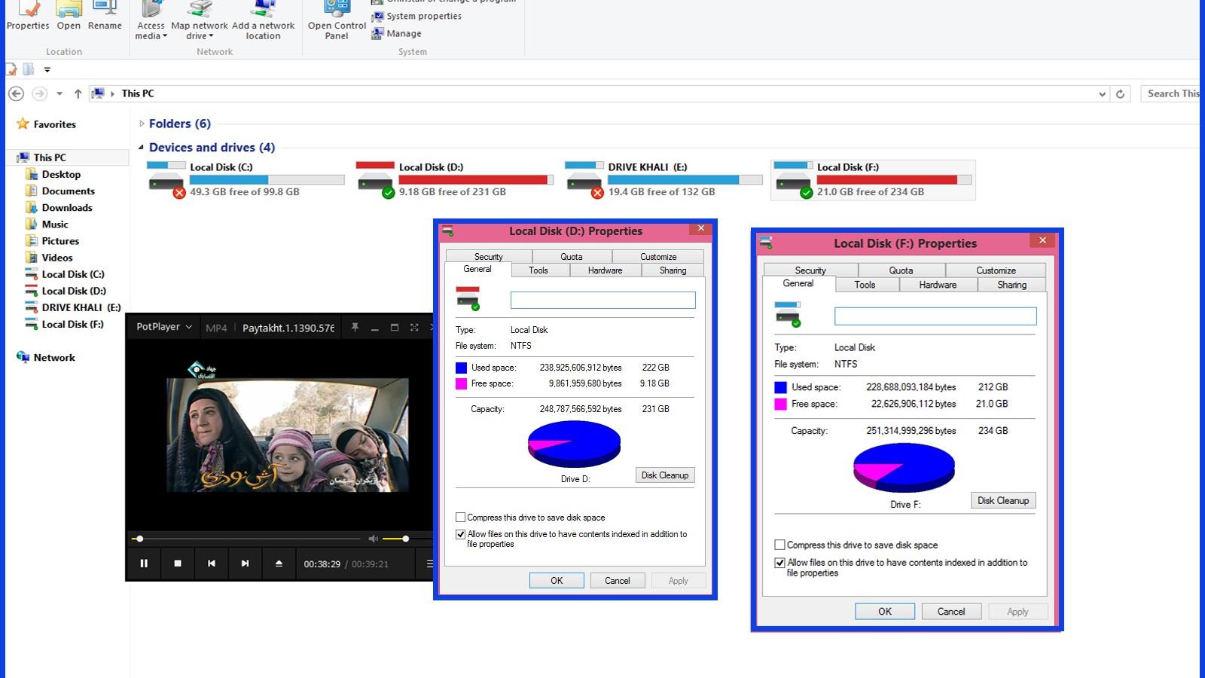This screenshot has width=1205, height=678.
Task: Click the Rename ribbon icon
Action: tap(105, 15)
